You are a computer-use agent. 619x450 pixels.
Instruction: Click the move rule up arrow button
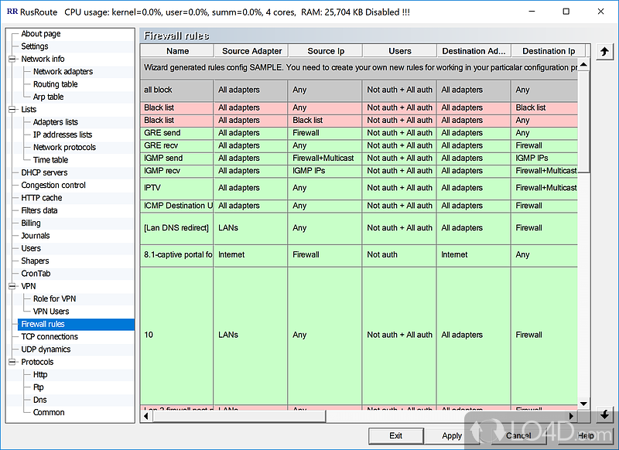click(x=605, y=52)
